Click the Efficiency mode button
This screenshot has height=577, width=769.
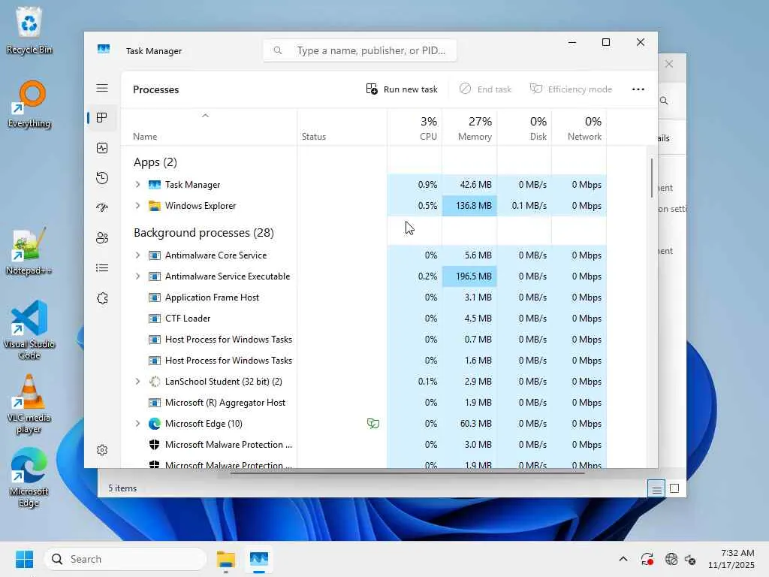(x=571, y=89)
